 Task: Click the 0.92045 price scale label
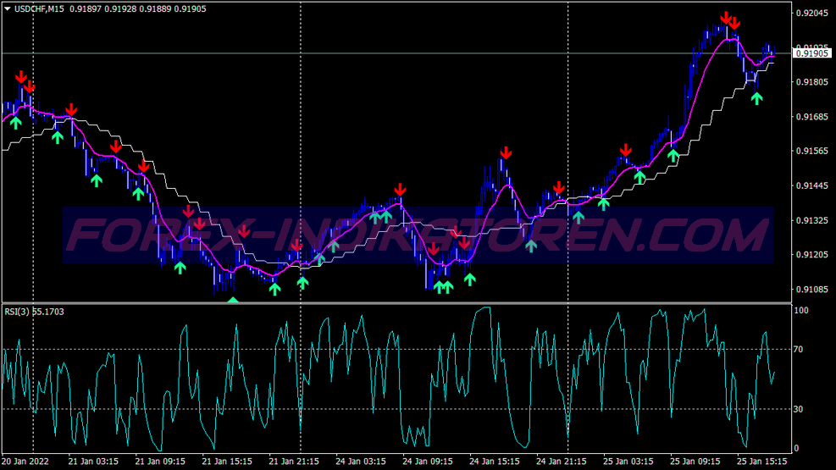tap(812, 14)
